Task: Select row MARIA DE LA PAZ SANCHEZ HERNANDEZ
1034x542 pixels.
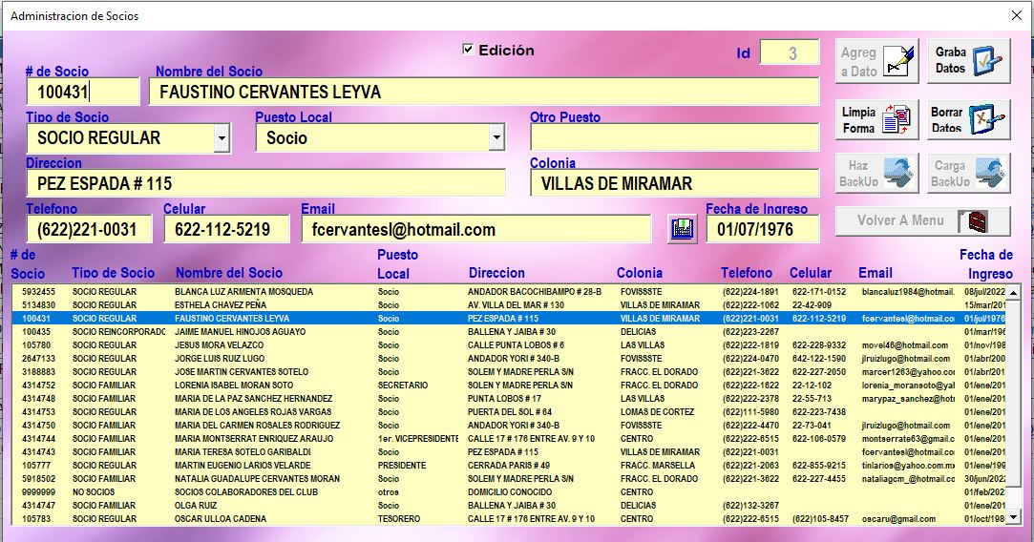Action: 509,398
